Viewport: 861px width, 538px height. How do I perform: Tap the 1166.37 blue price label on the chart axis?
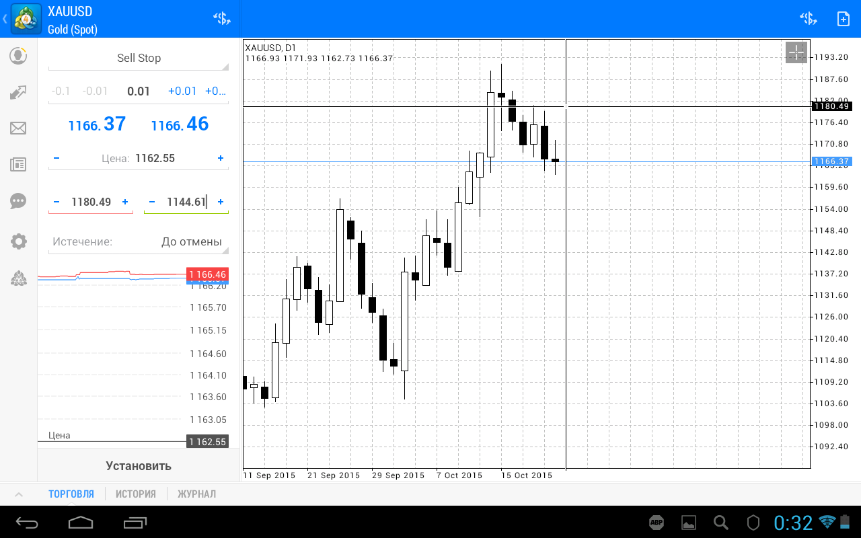[831, 161]
